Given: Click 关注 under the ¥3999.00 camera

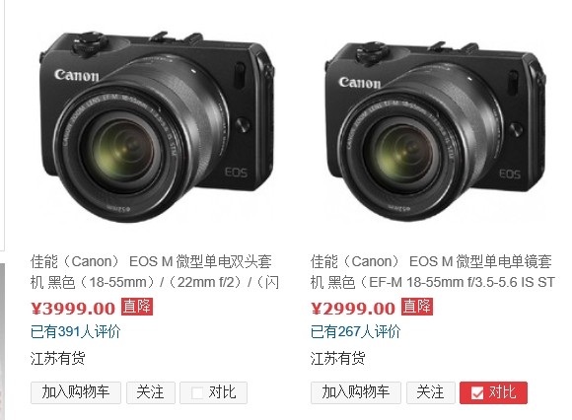Looking at the screenshot, I should click(151, 392).
